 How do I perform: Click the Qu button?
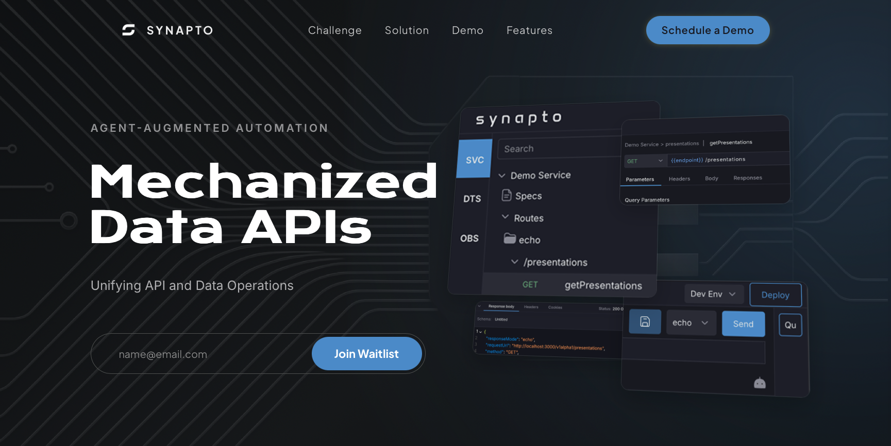(791, 325)
